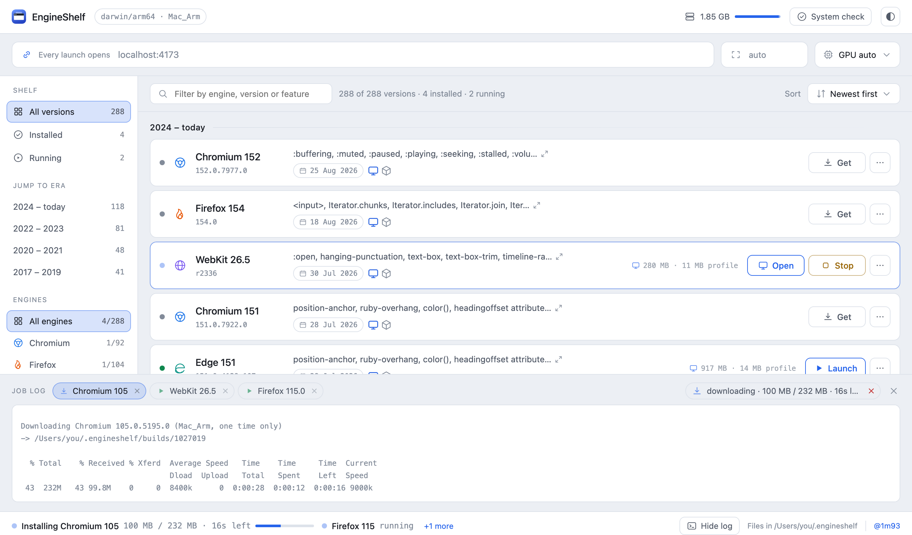Focus the Filter by engine search box
The width and height of the screenshot is (912, 535).
tap(241, 94)
